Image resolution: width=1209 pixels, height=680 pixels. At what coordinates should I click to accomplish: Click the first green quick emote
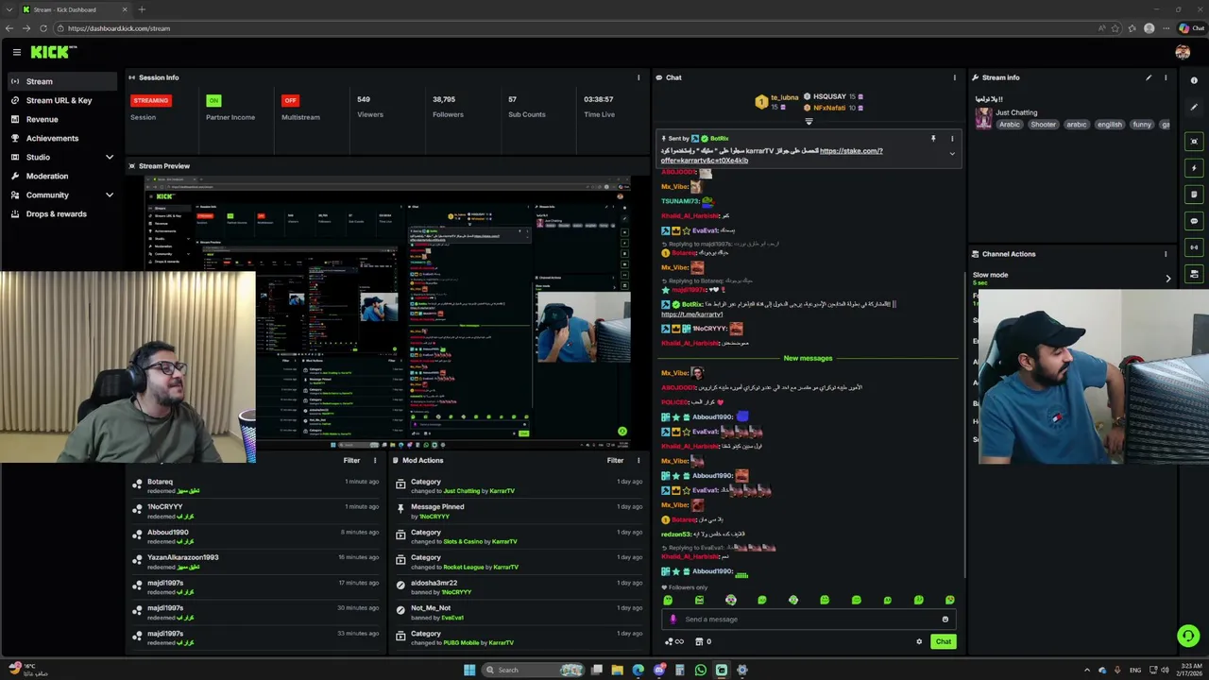(x=668, y=600)
